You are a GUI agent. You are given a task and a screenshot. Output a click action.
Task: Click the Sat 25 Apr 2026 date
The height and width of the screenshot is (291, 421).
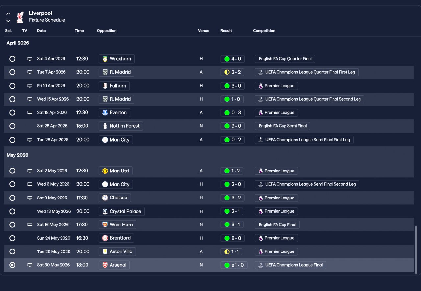(x=52, y=126)
